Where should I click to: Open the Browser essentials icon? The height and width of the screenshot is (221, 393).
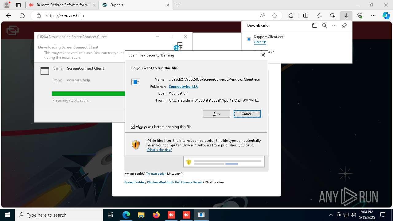click(360, 16)
